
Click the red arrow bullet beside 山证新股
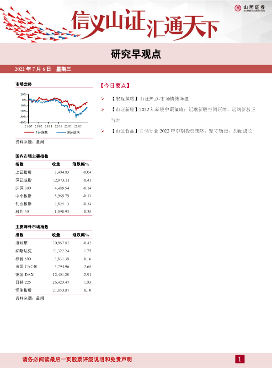(103, 110)
